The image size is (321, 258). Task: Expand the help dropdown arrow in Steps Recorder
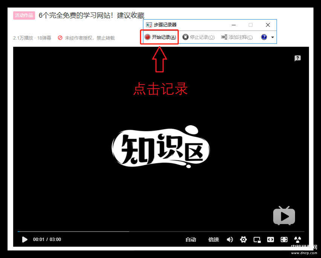(272, 37)
